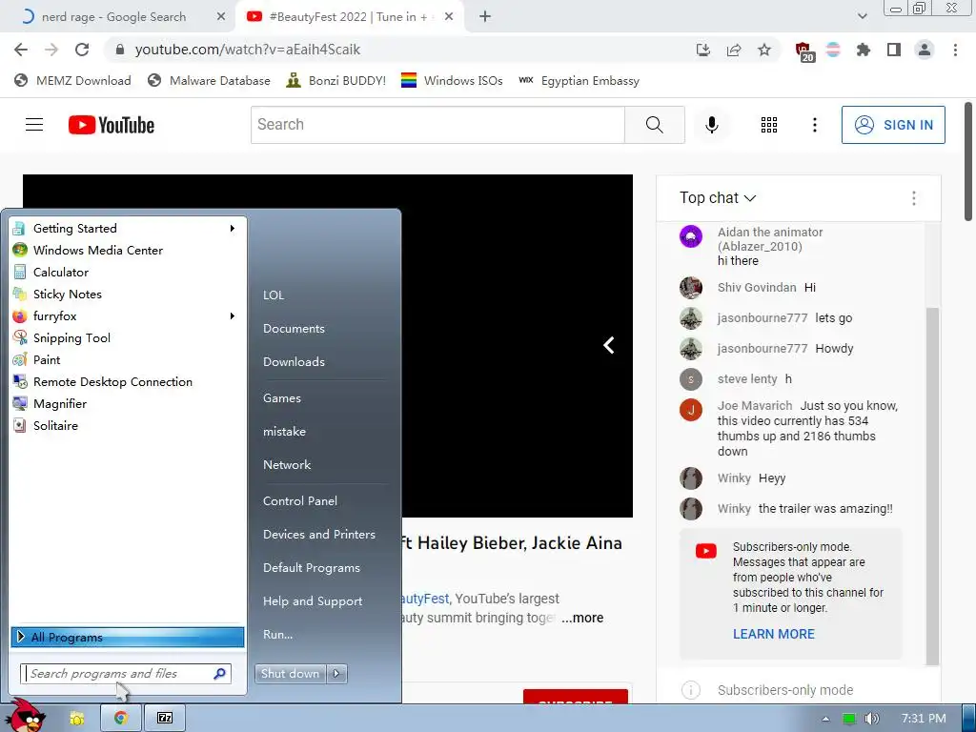Show hidden tray icons arrow
The width and height of the screenshot is (976, 732).
(825, 719)
